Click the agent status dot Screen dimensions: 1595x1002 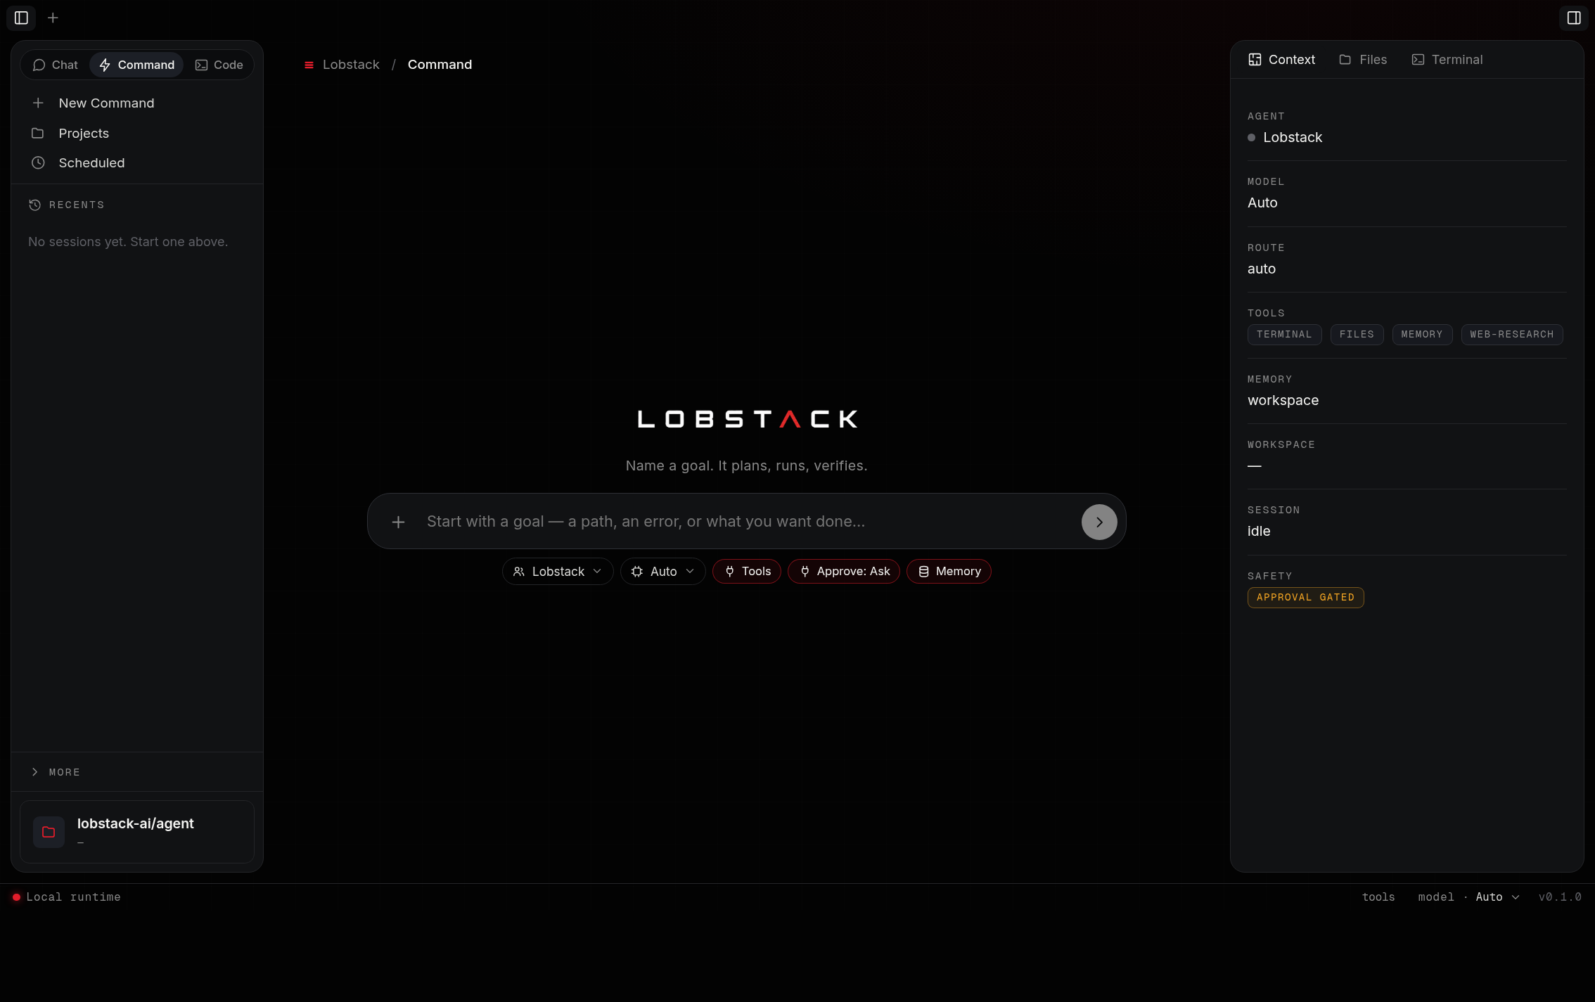[1251, 138]
